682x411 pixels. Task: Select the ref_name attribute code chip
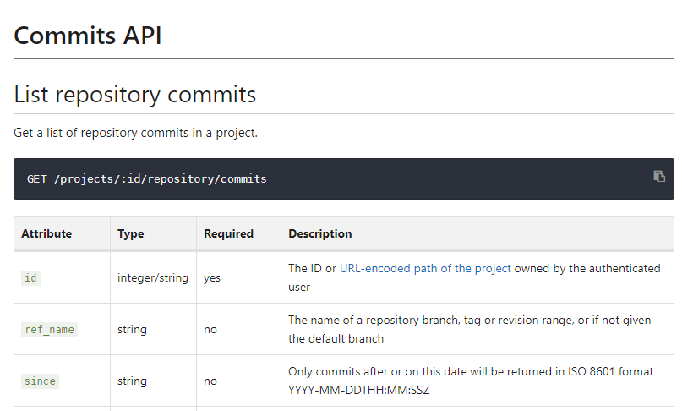point(49,330)
